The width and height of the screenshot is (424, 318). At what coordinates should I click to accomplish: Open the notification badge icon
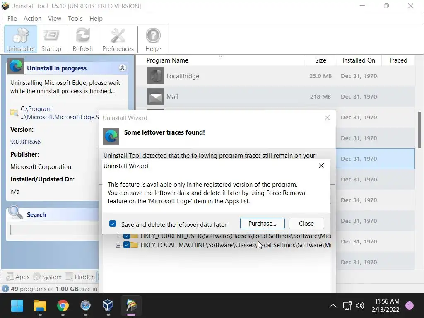[410, 306]
